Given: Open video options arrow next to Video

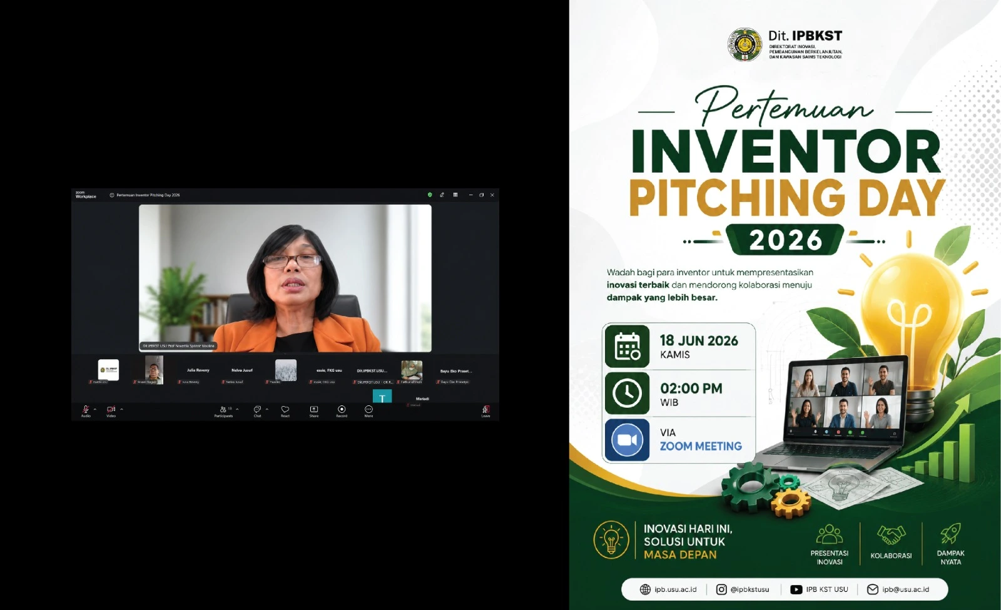Looking at the screenshot, I should point(121,409).
